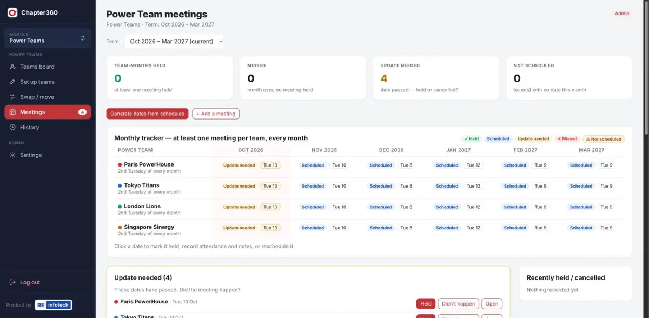The image size is (649, 318).
Task: Click Generate dates from schedules button
Action: coord(148,114)
